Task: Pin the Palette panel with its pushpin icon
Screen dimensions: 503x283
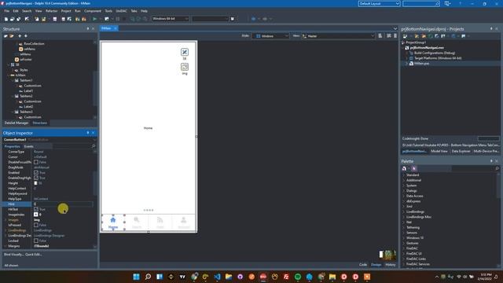Action: pyautogui.click(x=491, y=161)
